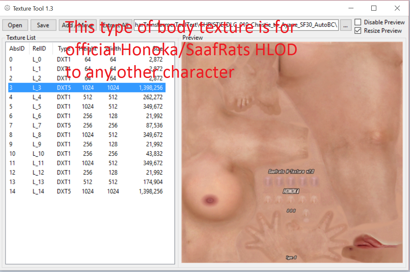410x272 pixels.
Task: Enable the Disable Preview checkbox
Action: tap(358, 22)
